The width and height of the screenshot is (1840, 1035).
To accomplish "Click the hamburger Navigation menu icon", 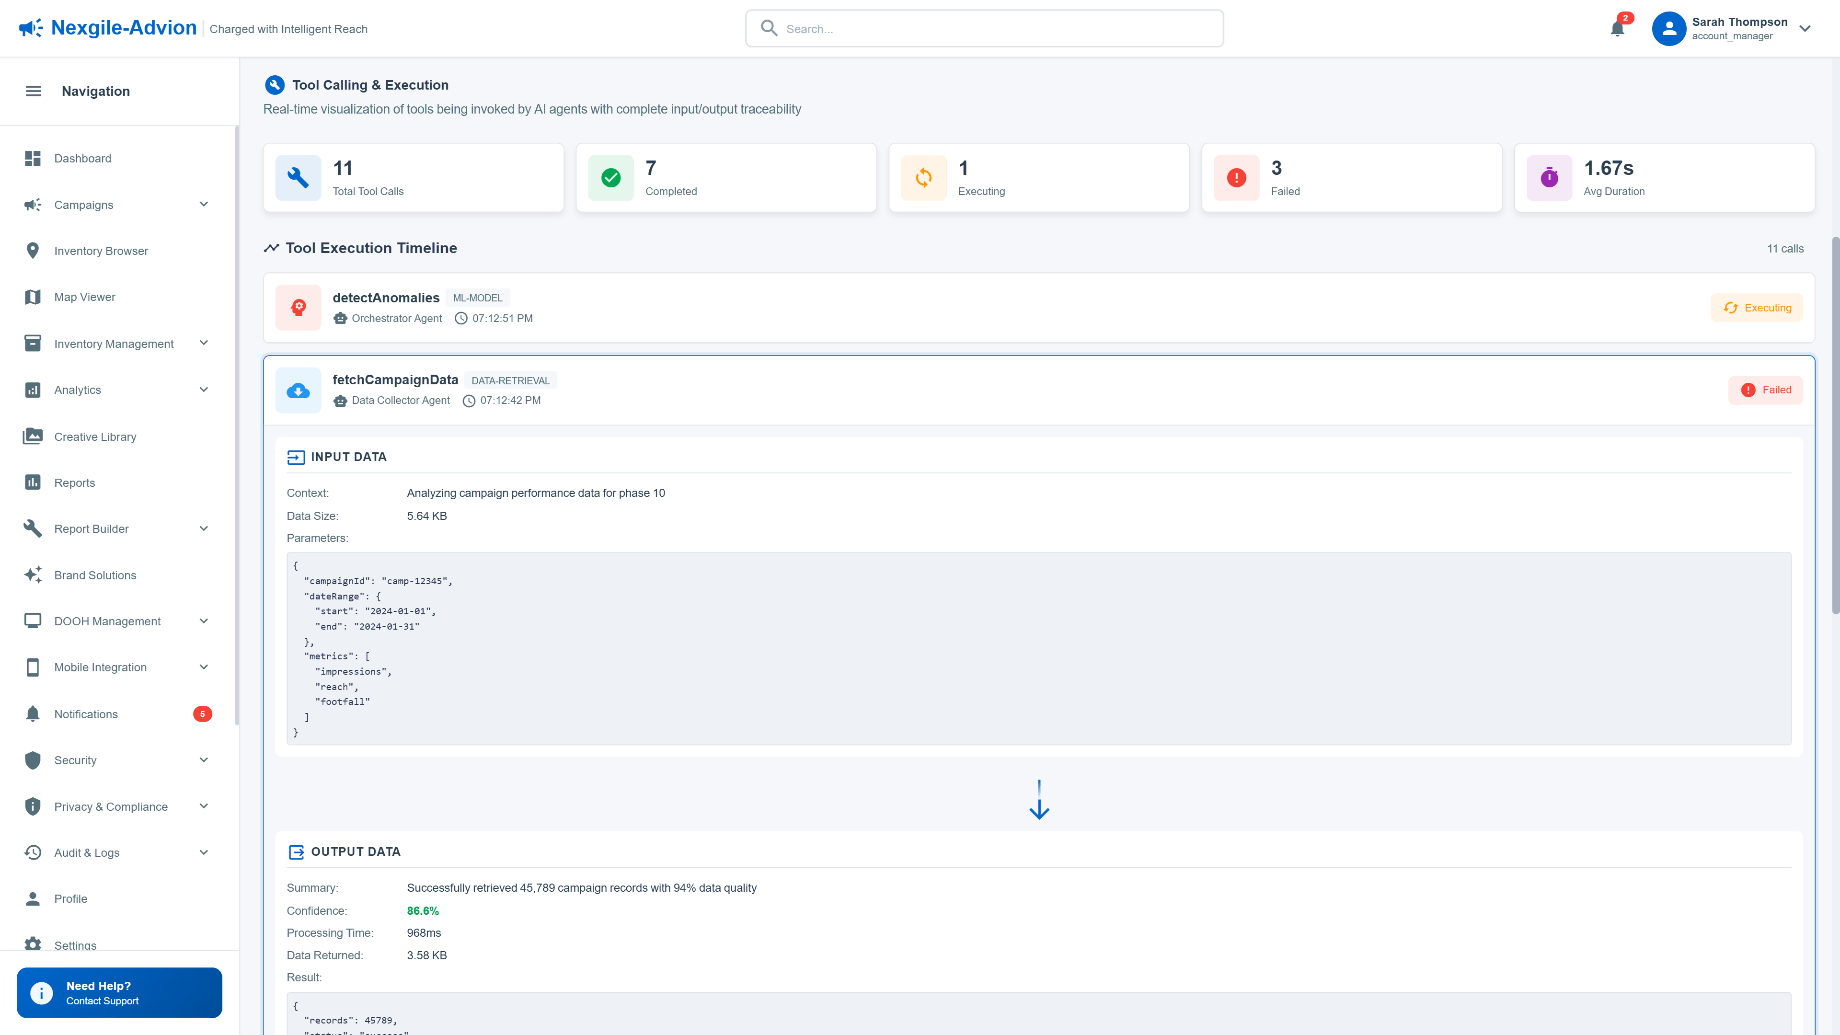I will click(33, 91).
